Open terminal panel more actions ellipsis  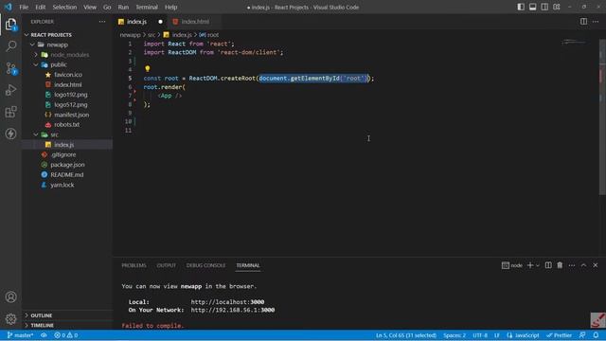click(572, 265)
